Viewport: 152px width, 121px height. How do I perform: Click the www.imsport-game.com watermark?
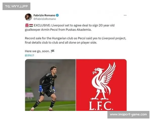point(128,115)
